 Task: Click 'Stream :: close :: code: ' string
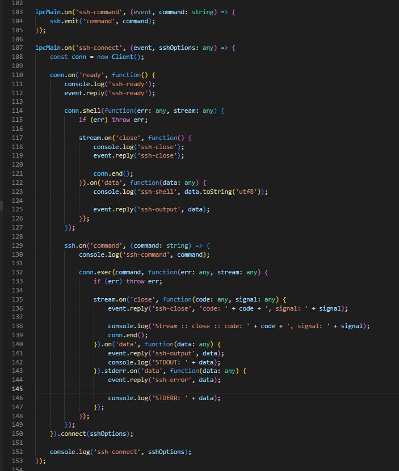201,326
